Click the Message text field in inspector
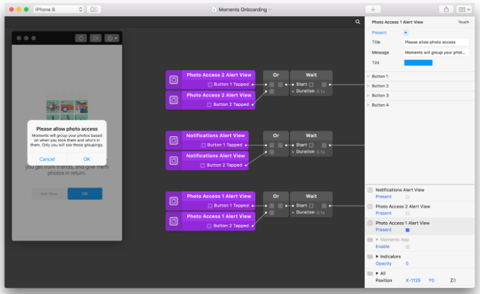Screen dimensions: 480x294 [x=436, y=52]
